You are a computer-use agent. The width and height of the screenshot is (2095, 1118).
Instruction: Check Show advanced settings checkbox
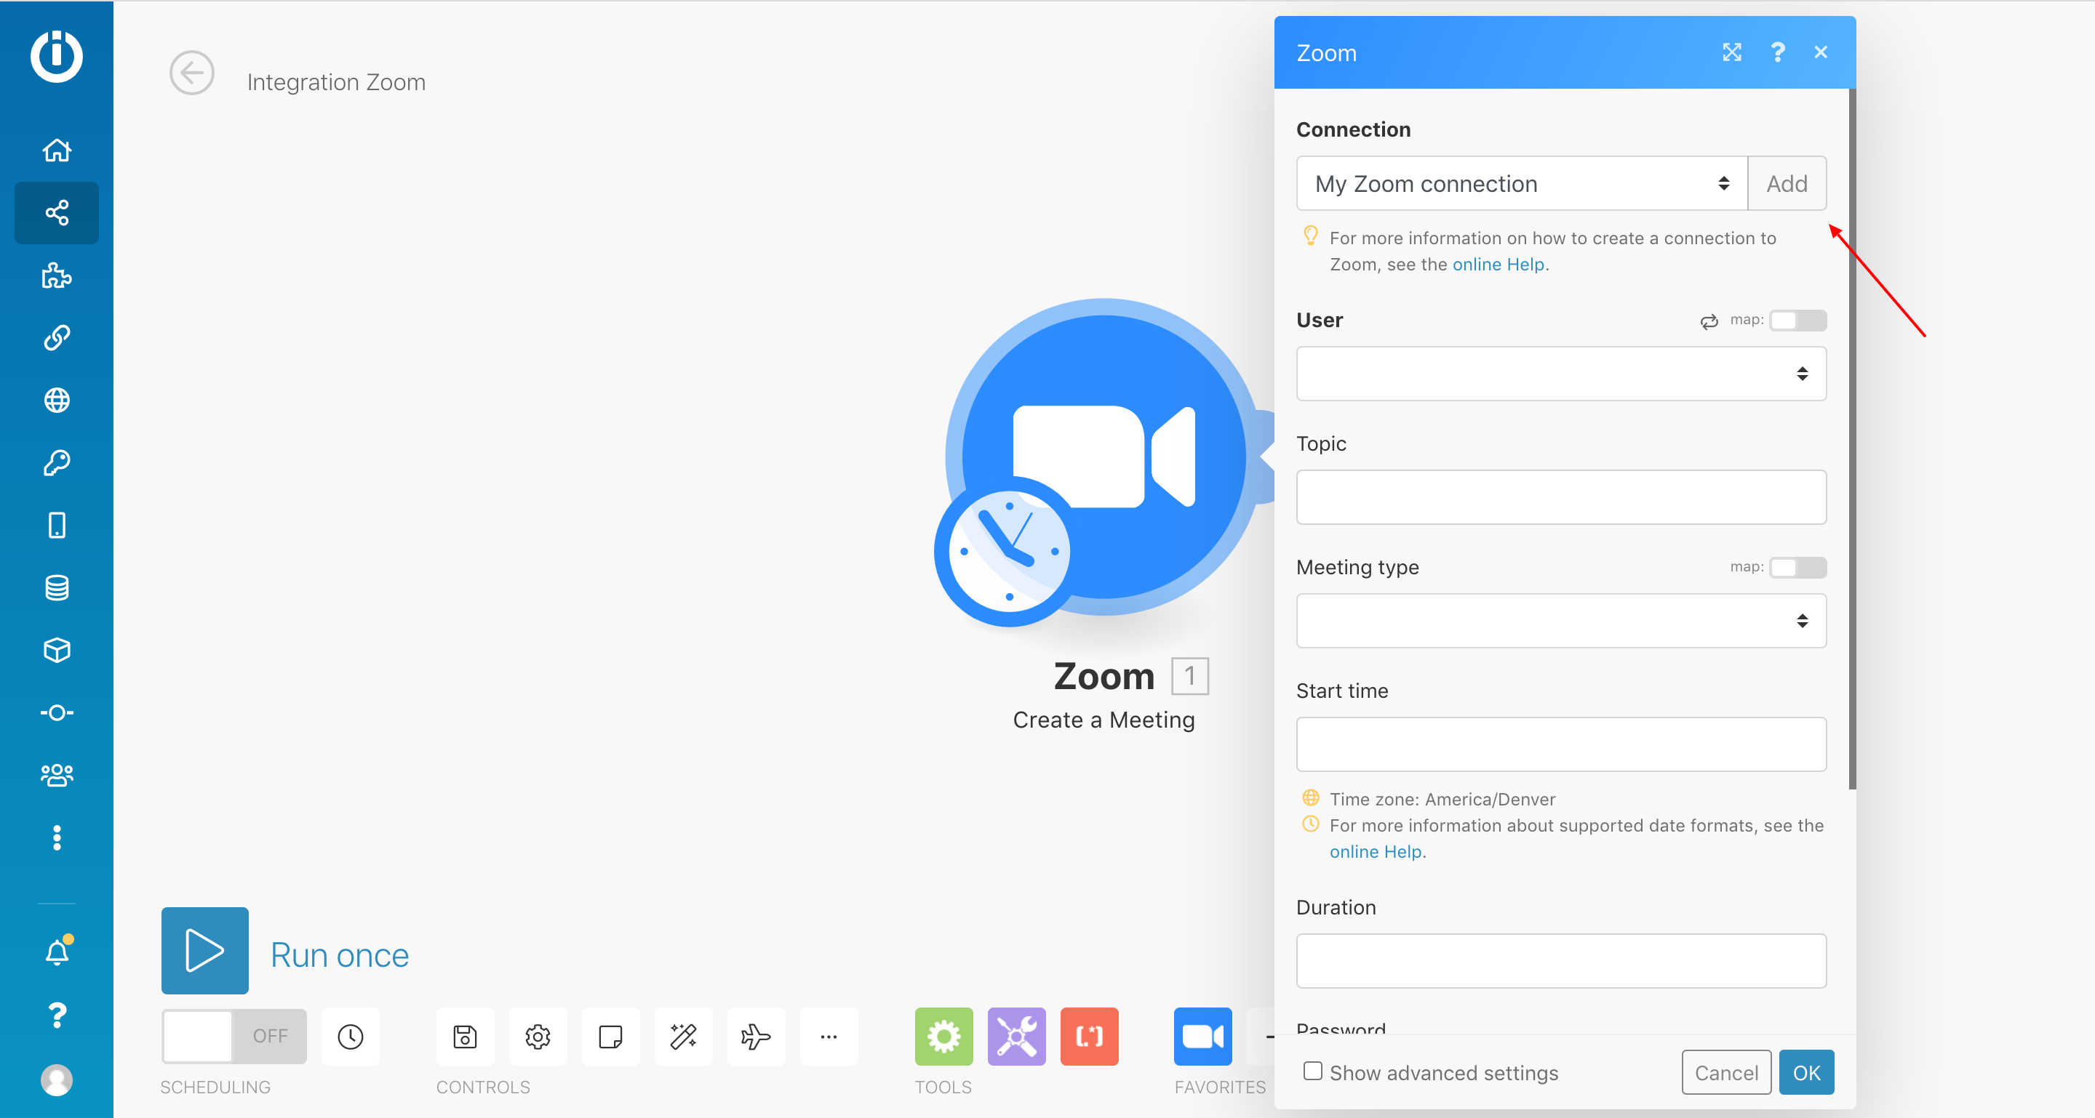(x=1312, y=1071)
